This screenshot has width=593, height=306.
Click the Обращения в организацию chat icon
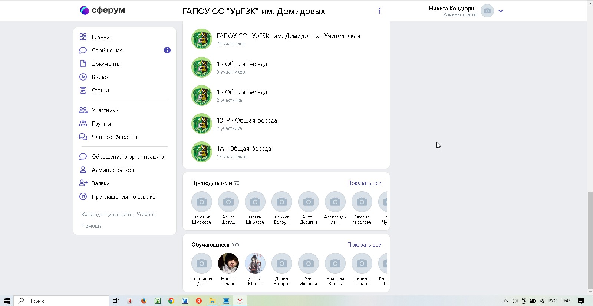[x=83, y=156]
